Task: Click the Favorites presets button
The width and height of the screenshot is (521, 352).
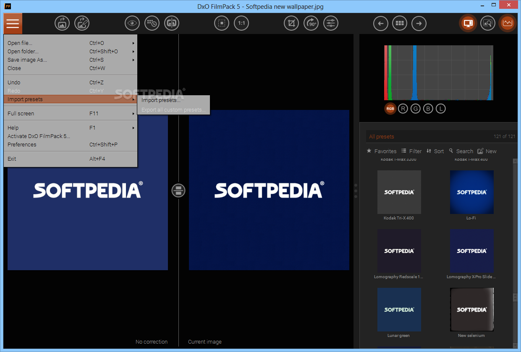Action: (382, 151)
